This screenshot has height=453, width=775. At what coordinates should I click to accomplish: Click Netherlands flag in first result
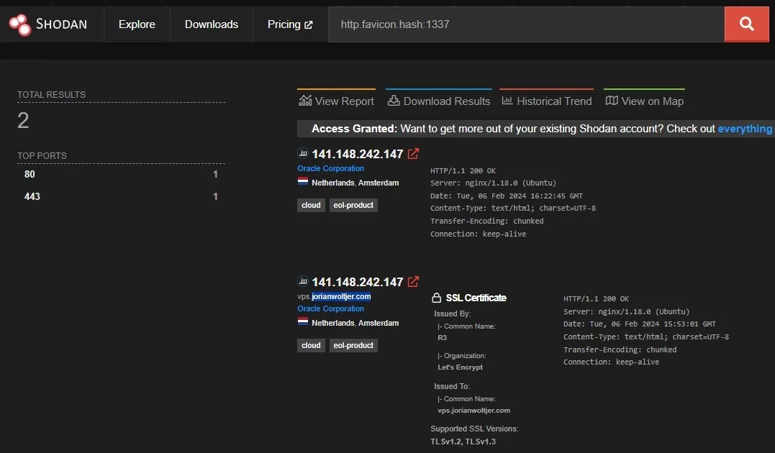(x=303, y=181)
